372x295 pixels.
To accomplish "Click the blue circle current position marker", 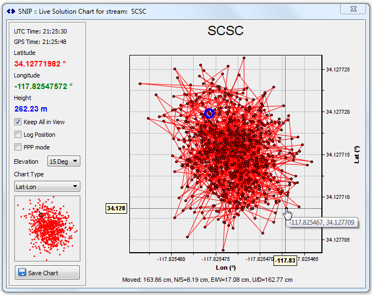I will [x=209, y=113].
